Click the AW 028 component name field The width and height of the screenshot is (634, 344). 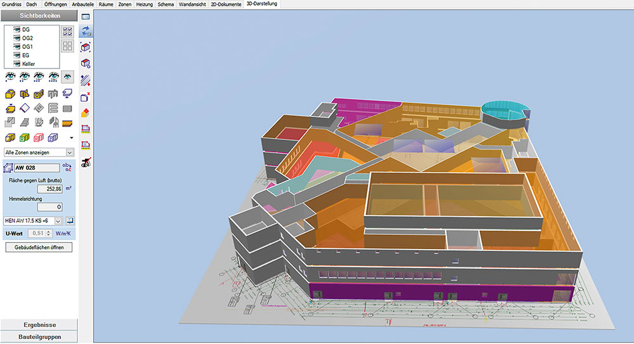[37, 168]
